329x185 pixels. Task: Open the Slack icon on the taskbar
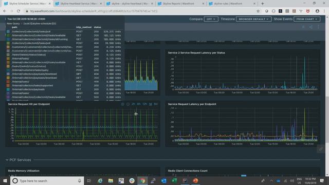pos(132,180)
